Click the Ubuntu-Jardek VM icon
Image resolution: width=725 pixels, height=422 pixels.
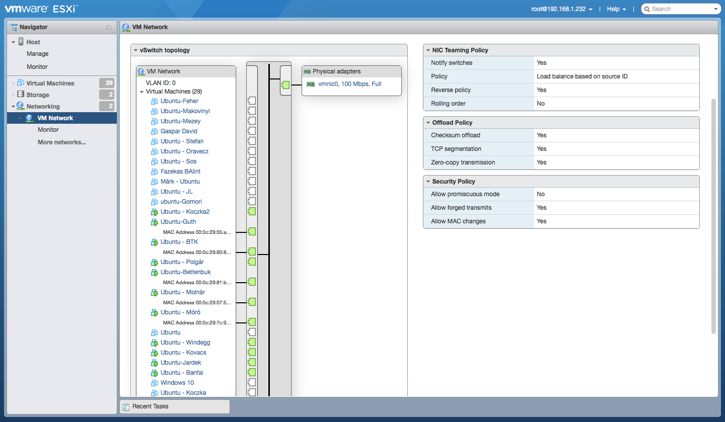coord(155,363)
